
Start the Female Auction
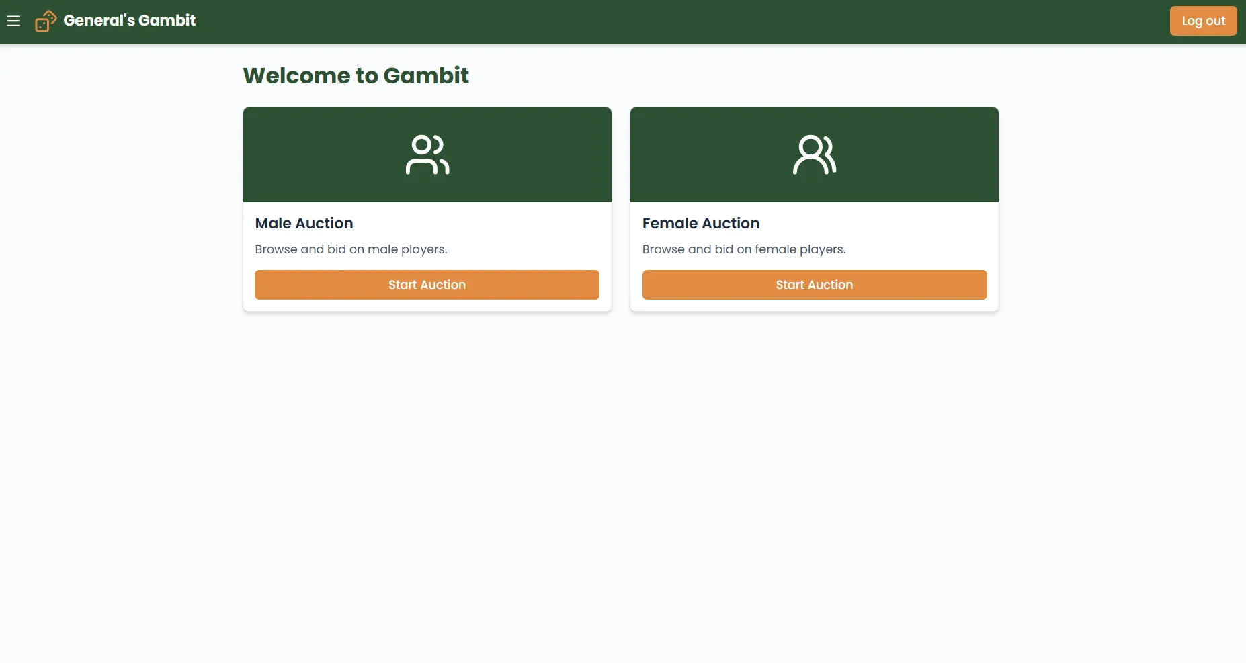pos(814,285)
